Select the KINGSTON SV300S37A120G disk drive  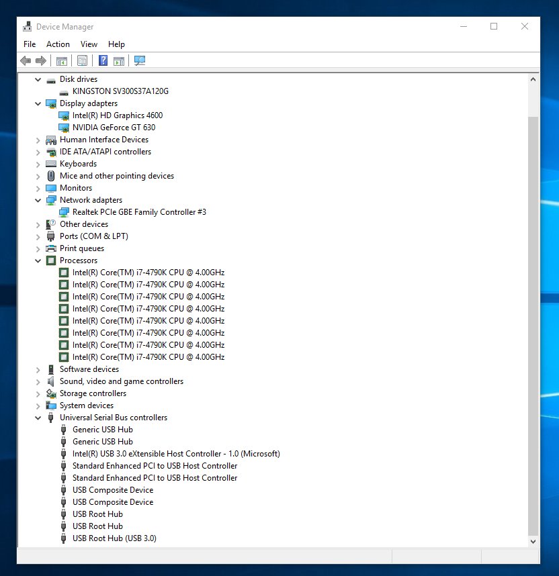click(120, 91)
